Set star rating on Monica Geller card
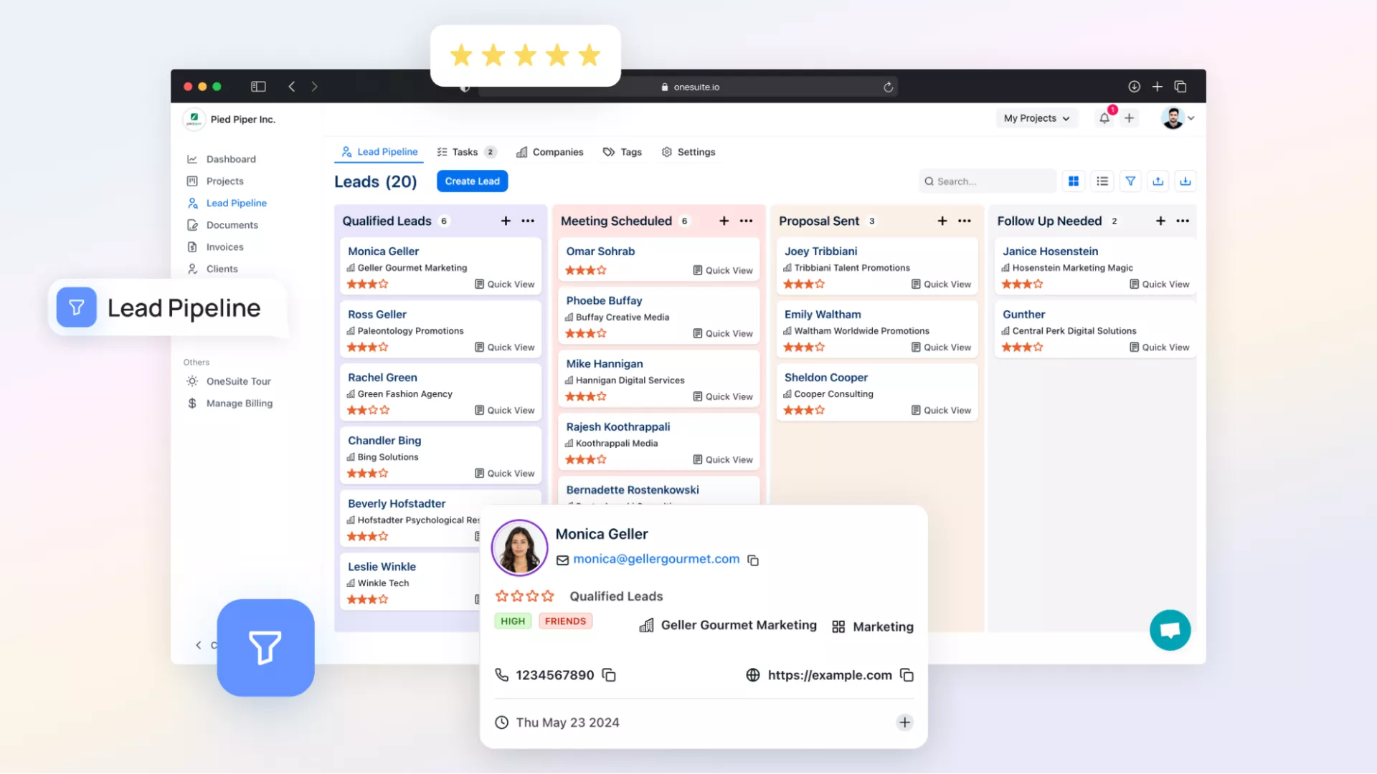 tap(367, 285)
